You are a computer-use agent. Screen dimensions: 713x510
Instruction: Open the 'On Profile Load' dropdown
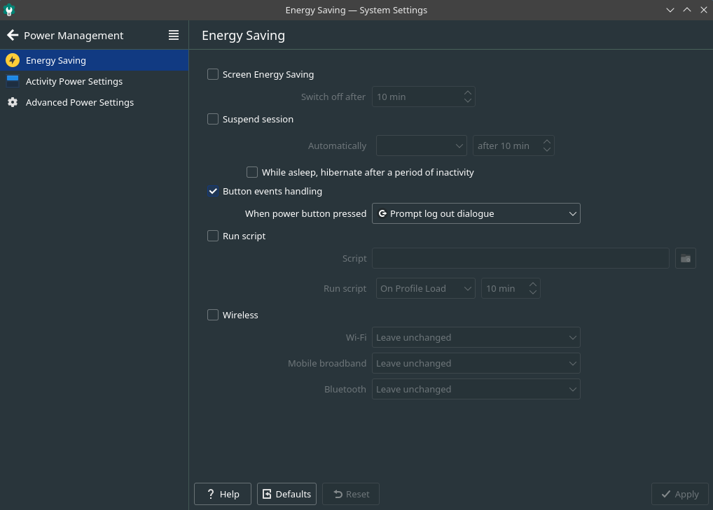[x=425, y=288]
